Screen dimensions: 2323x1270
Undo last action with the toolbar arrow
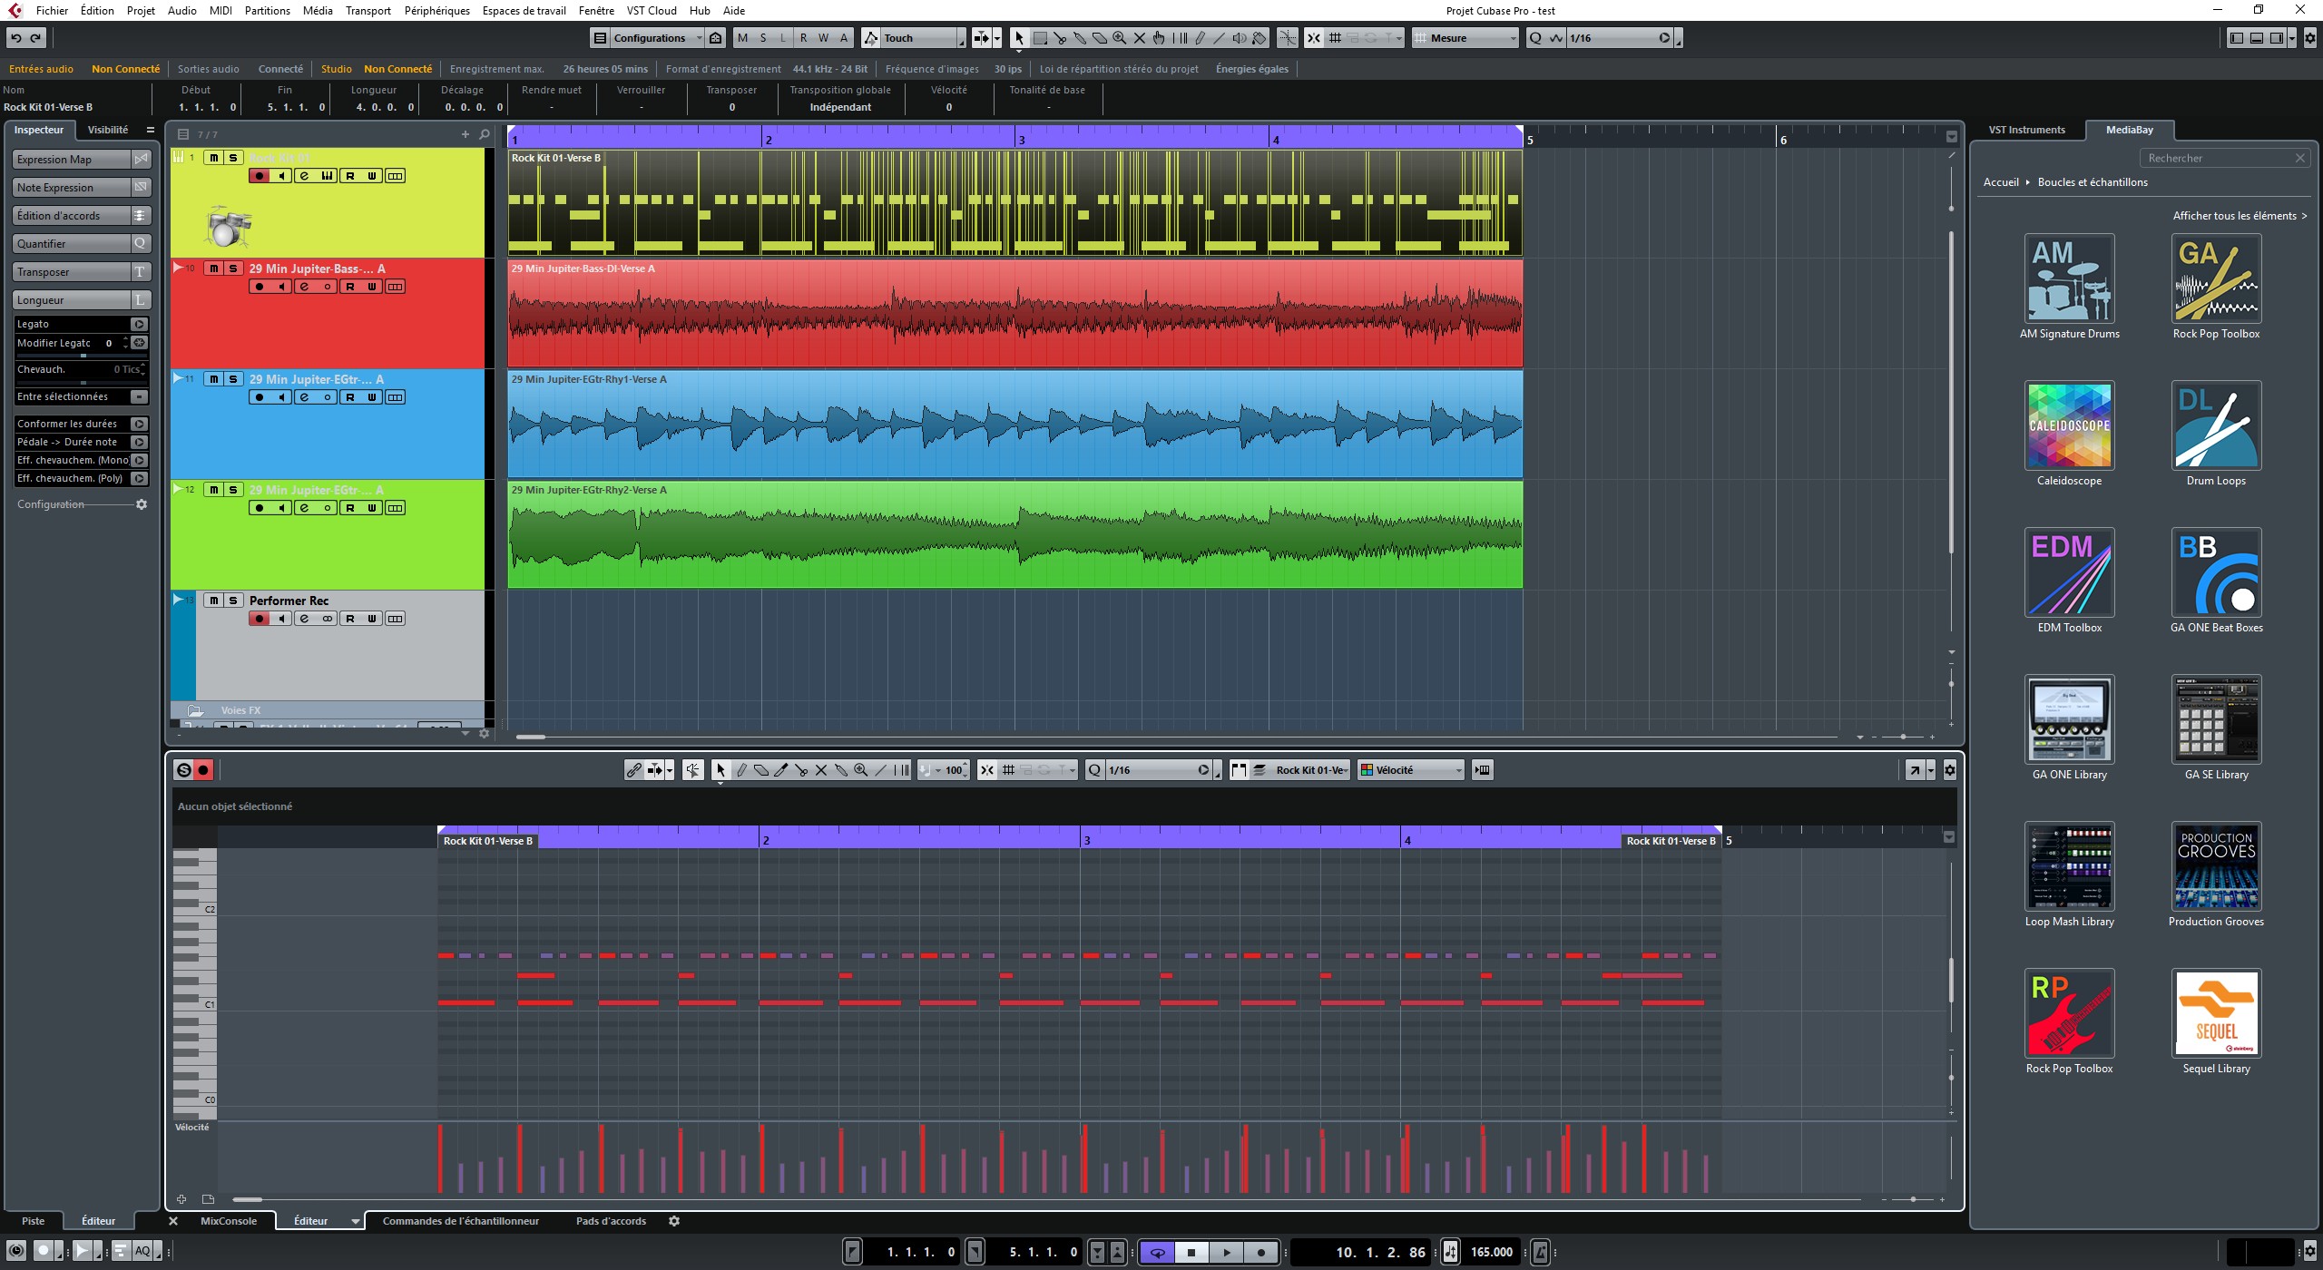pyautogui.click(x=16, y=38)
